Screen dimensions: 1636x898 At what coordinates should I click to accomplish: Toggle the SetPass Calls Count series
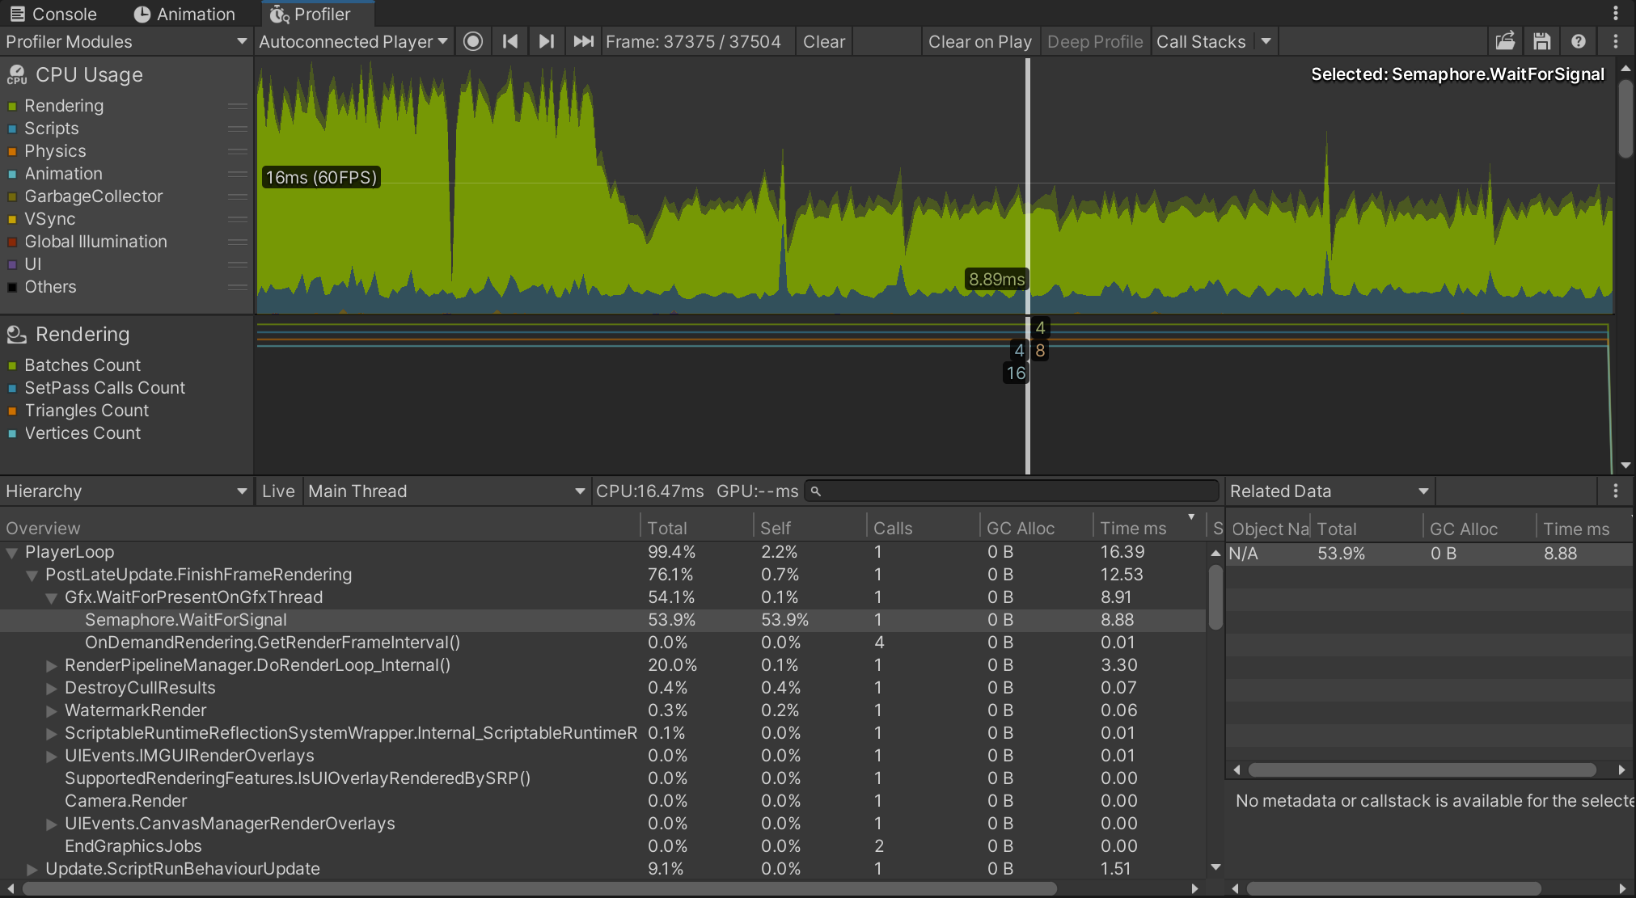click(12, 388)
